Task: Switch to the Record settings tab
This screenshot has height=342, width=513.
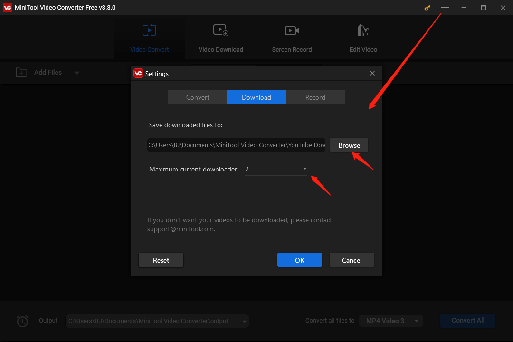Action: [x=315, y=97]
